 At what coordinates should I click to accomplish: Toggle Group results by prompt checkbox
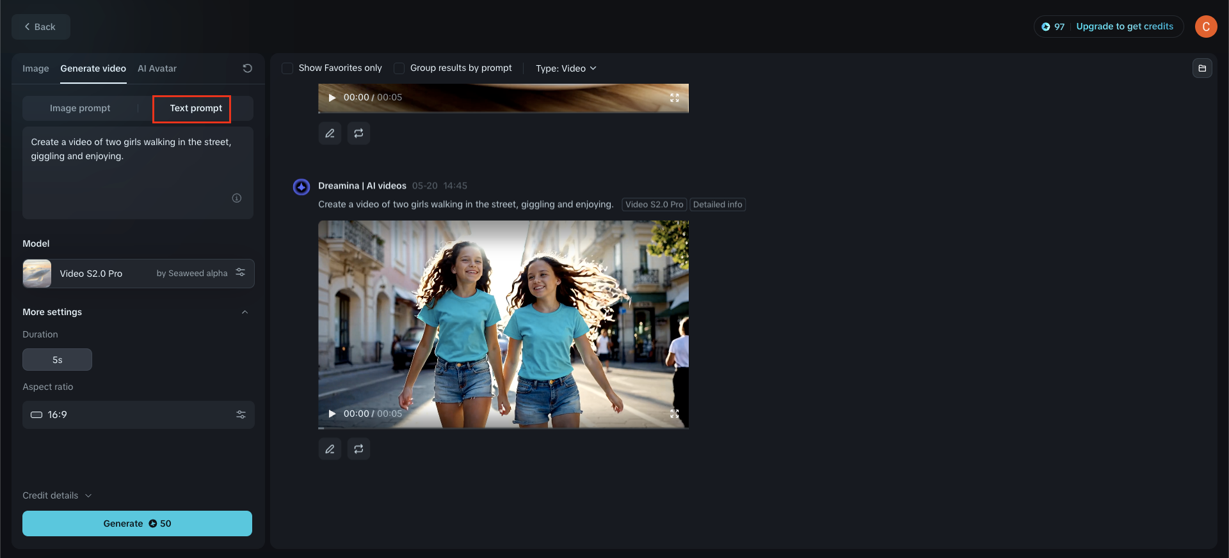[399, 68]
